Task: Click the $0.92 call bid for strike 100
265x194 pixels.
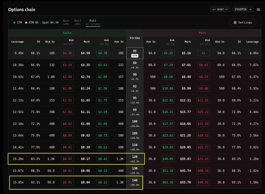Action: coord(67,124)
